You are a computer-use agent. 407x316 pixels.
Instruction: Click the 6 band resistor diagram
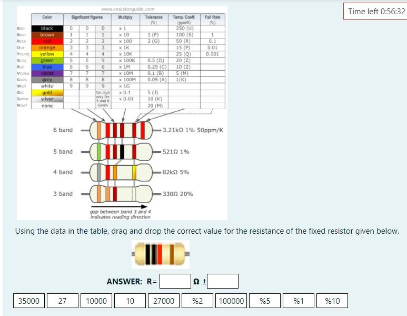pos(121,130)
